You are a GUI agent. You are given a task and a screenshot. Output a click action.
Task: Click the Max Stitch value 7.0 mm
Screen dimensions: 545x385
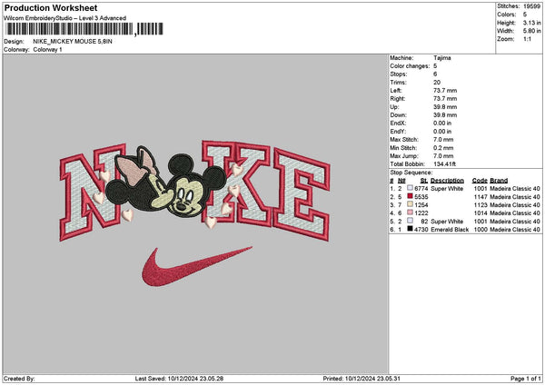443,140
